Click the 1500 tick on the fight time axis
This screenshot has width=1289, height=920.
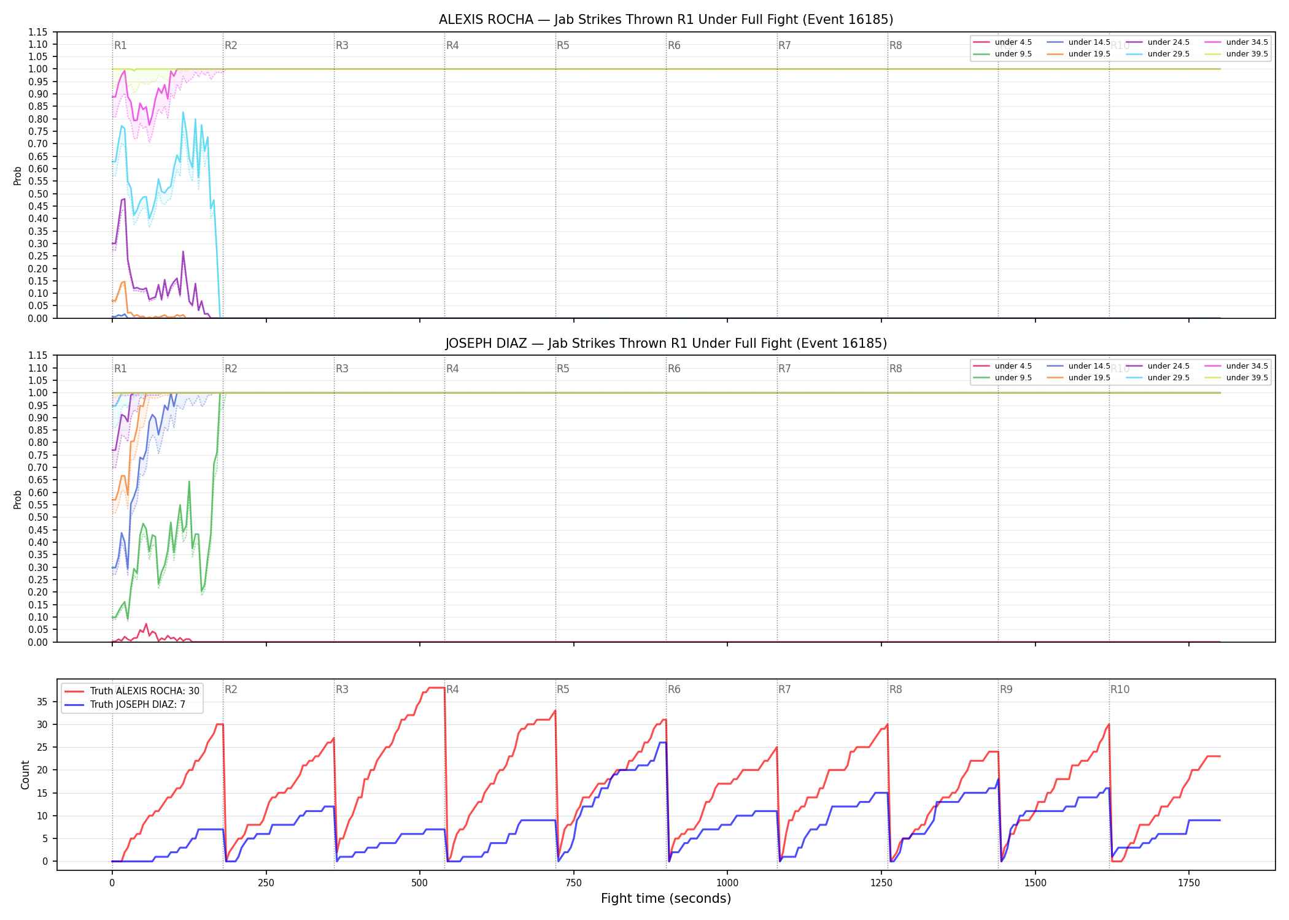(x=1035, y=883)
